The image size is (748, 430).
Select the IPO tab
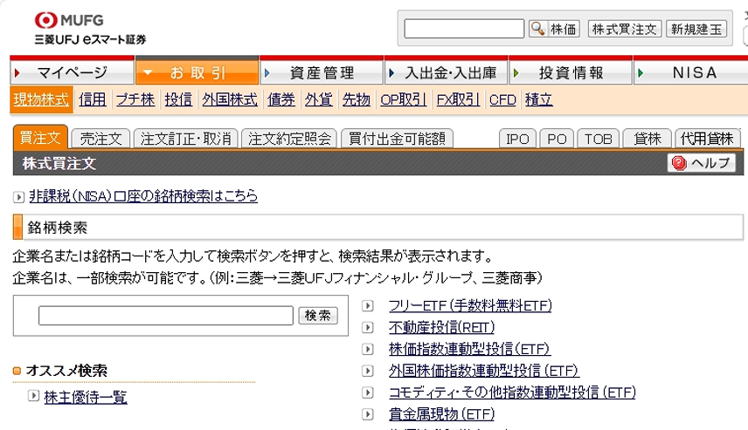coord(517,139)
